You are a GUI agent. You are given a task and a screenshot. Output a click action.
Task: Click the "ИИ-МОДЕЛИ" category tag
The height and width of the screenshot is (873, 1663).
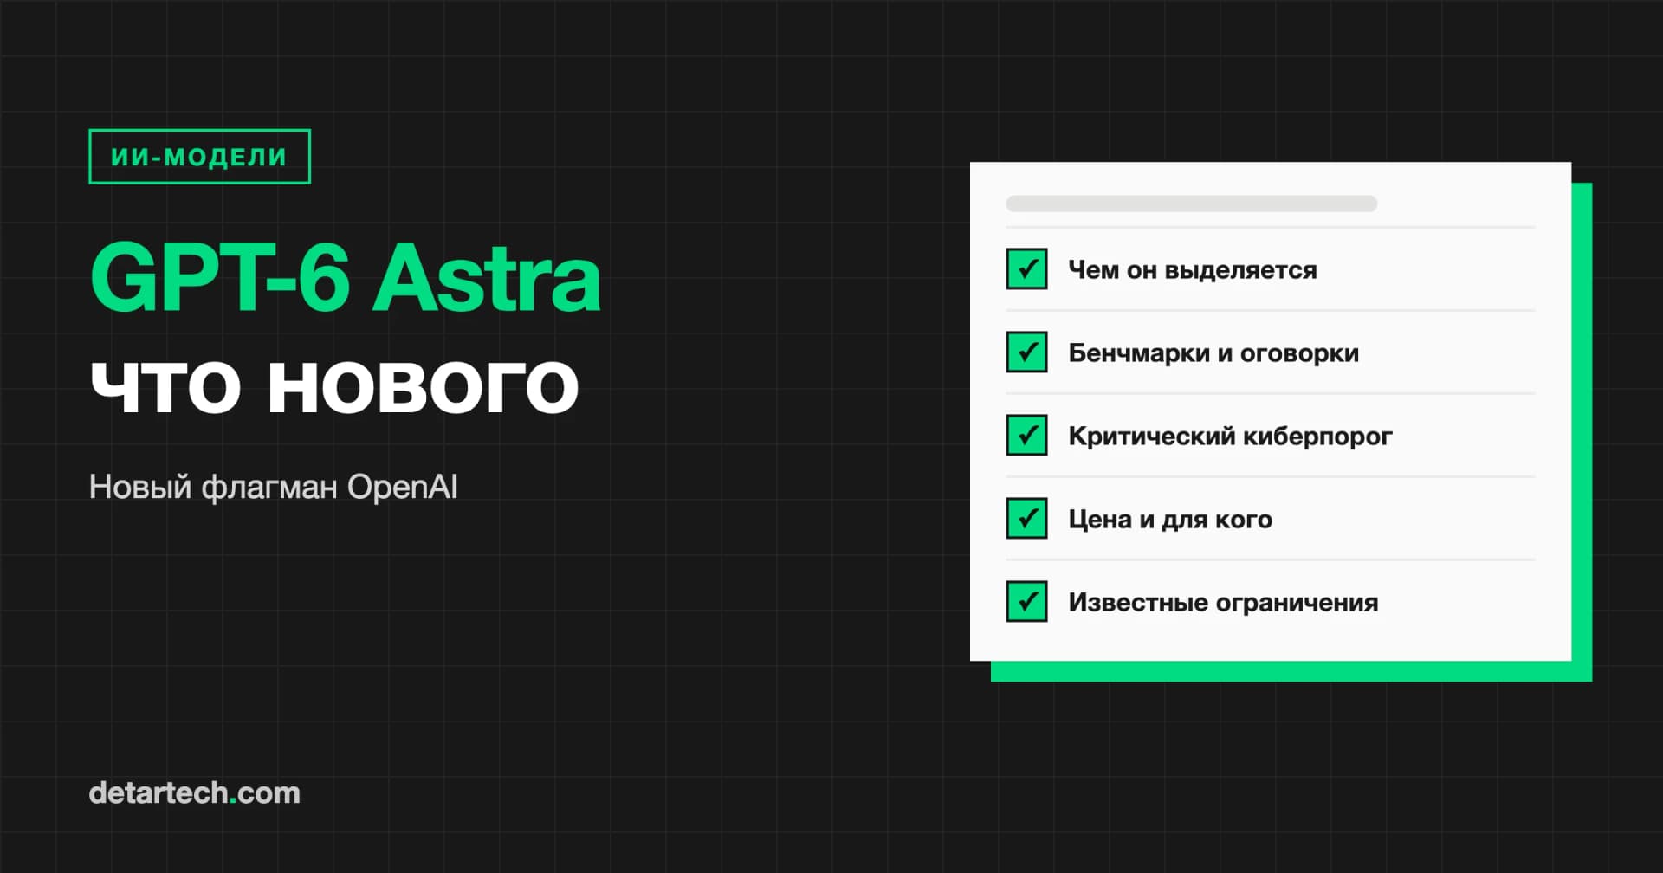pos(199,157)
